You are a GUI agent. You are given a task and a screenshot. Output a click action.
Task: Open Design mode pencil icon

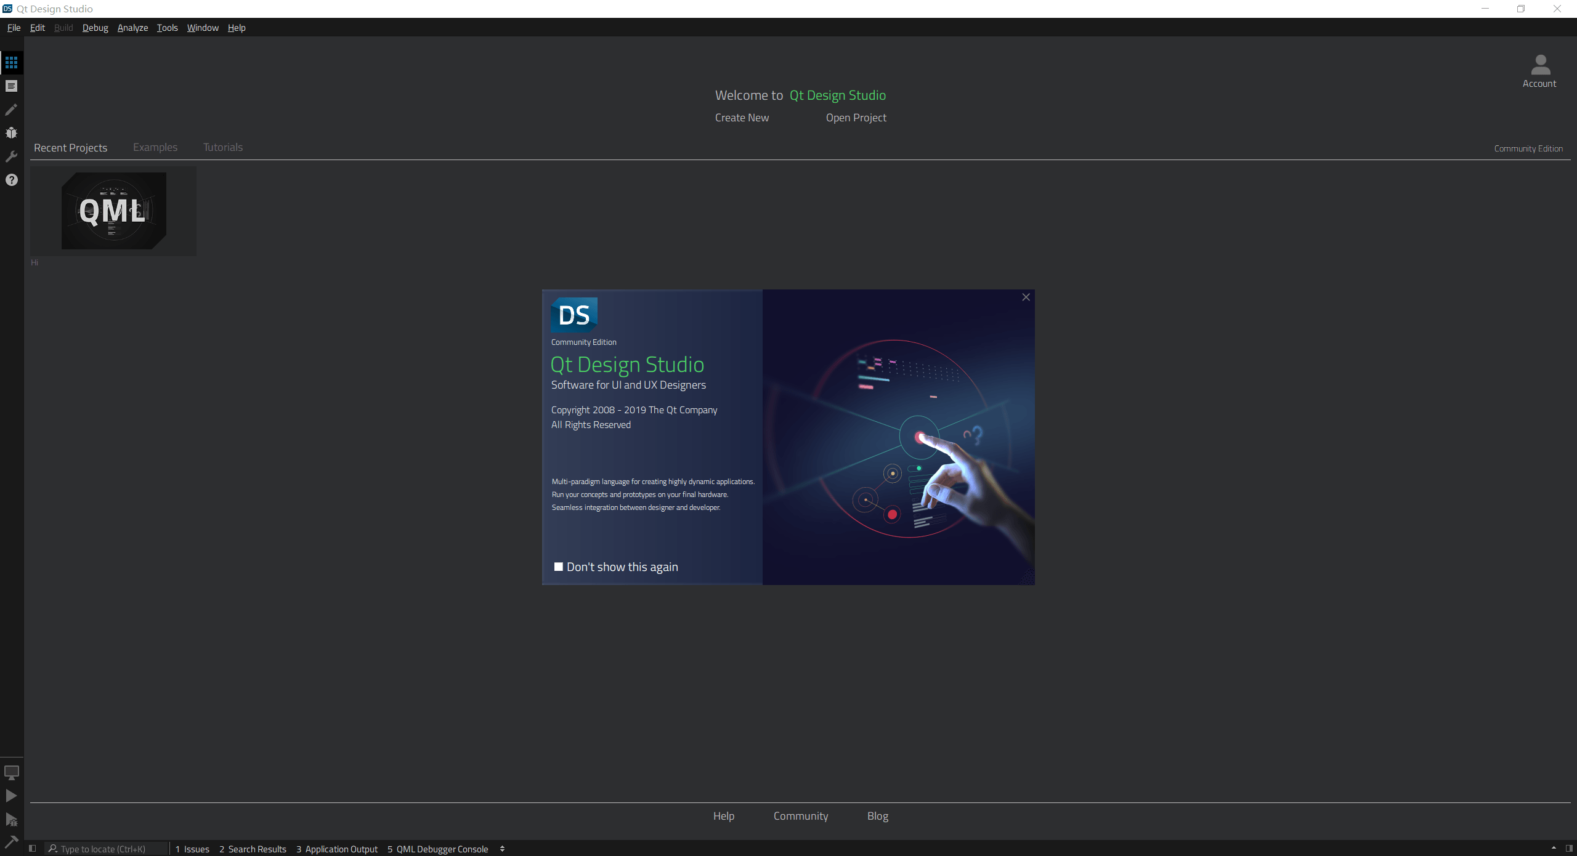[11, 110]
